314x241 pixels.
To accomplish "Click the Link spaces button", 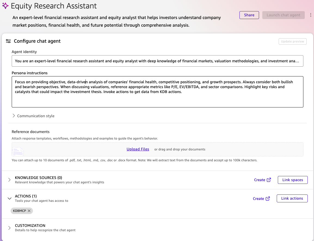I will 293,180.
